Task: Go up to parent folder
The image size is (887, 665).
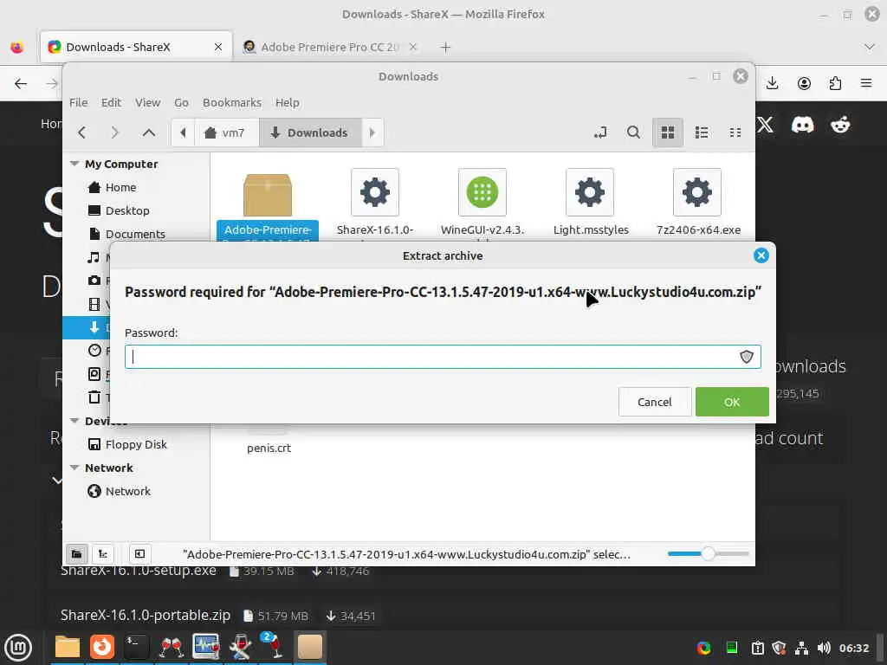Action: [149, 132]
